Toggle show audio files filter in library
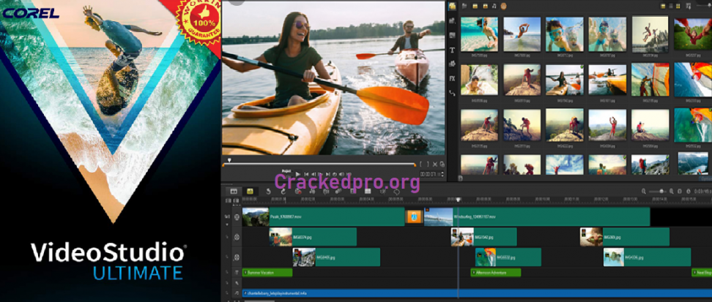 coord(494,6)
